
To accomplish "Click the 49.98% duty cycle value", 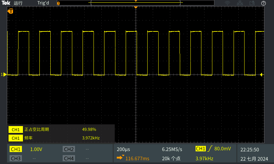I will pyautogui.click(x=89, y=129).
